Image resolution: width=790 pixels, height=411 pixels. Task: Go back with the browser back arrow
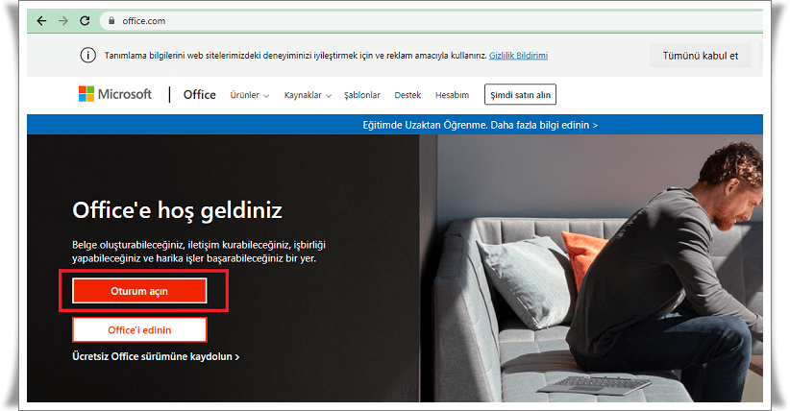42,21
